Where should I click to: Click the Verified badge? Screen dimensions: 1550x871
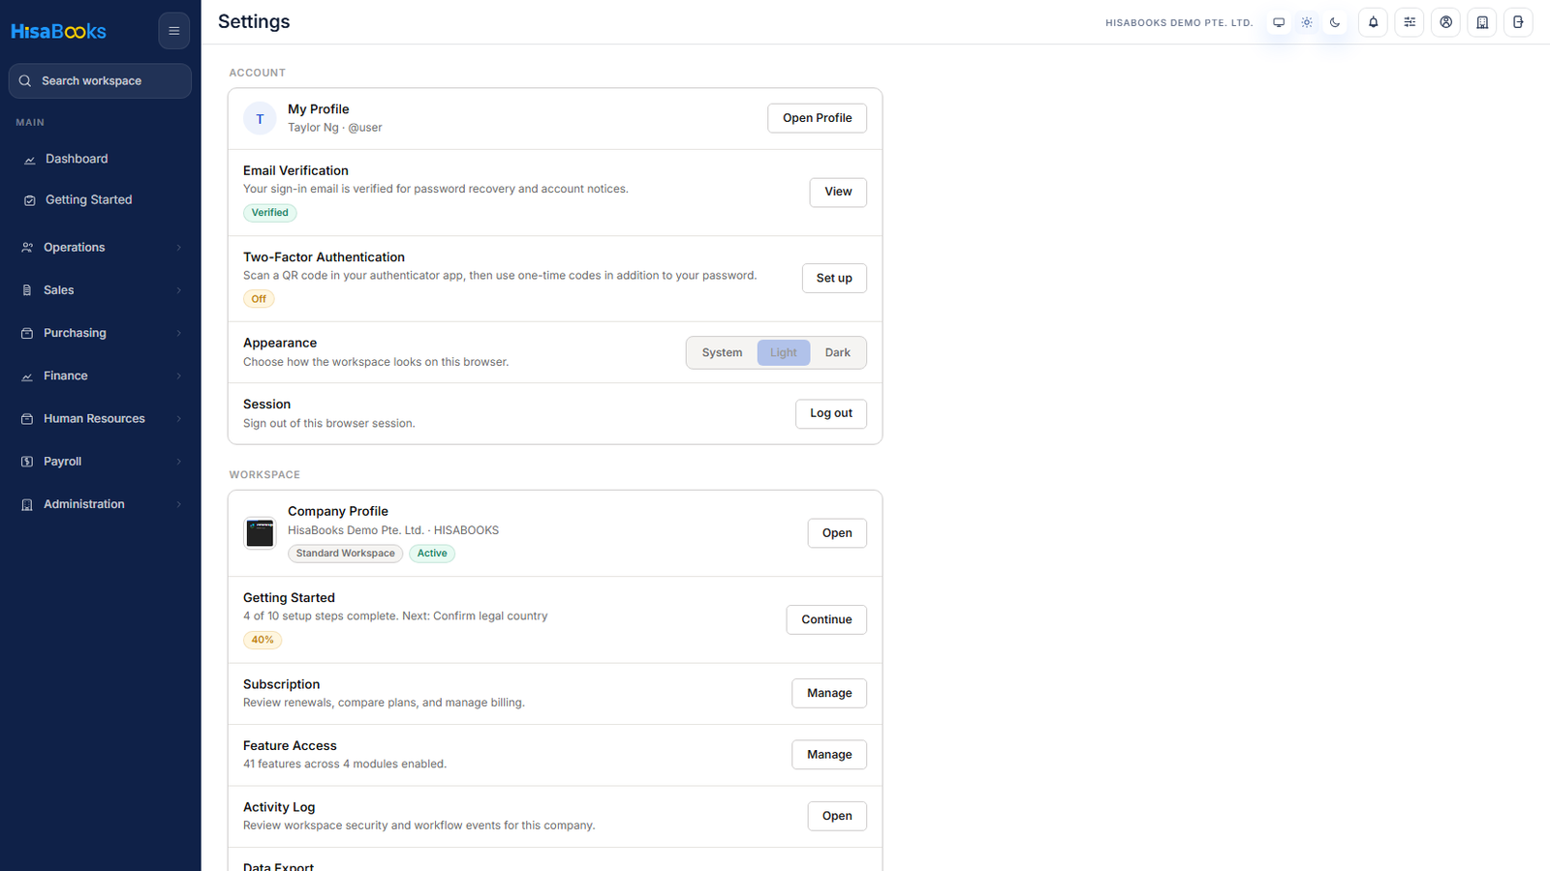(x=269, y=213)
